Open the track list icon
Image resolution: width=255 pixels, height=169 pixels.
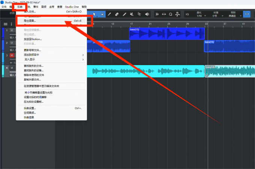tap(6, 24)
